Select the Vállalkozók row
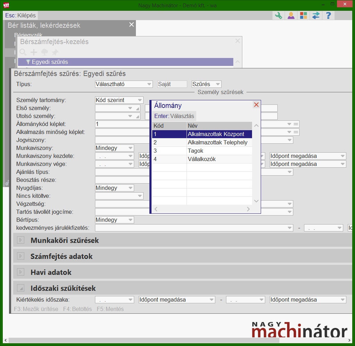The image size is (355, 346). (x=201, y=159)
